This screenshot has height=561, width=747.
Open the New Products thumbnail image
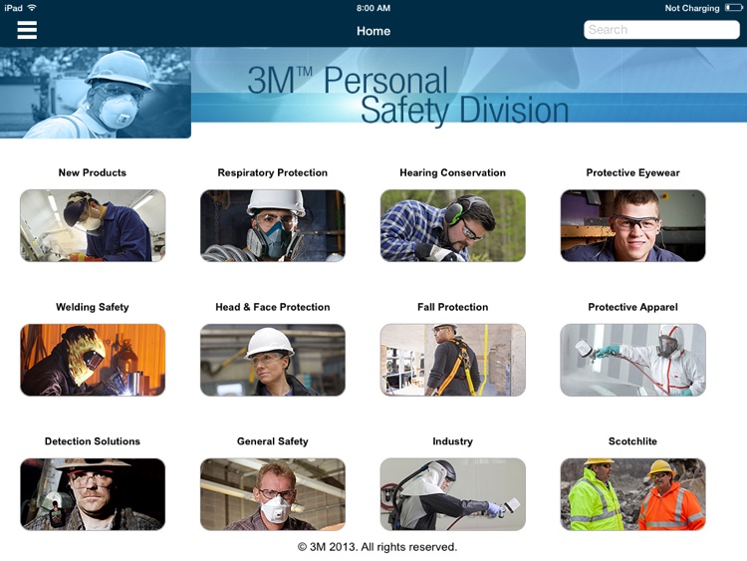coord(93,225)
